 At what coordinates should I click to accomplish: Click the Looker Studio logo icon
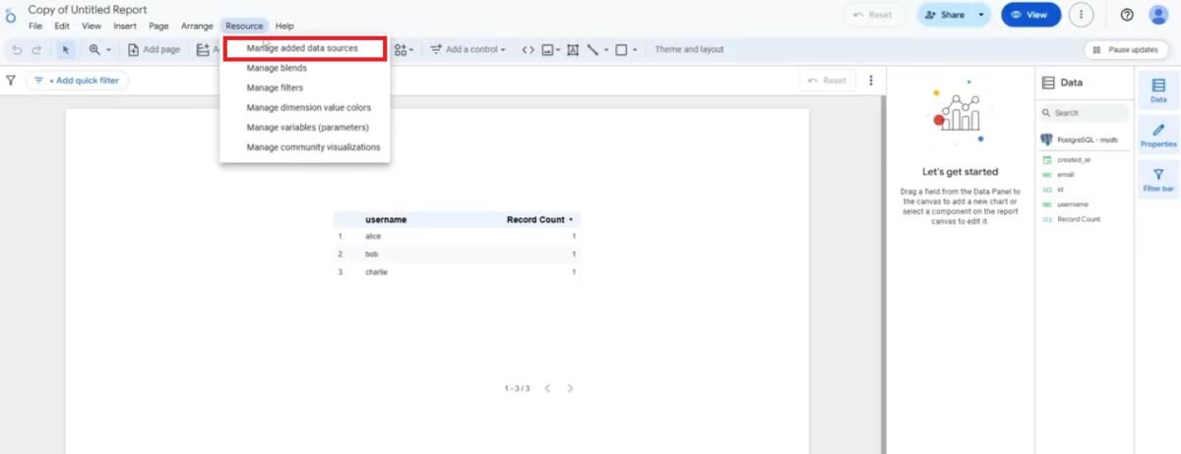(x=11, y=16)
